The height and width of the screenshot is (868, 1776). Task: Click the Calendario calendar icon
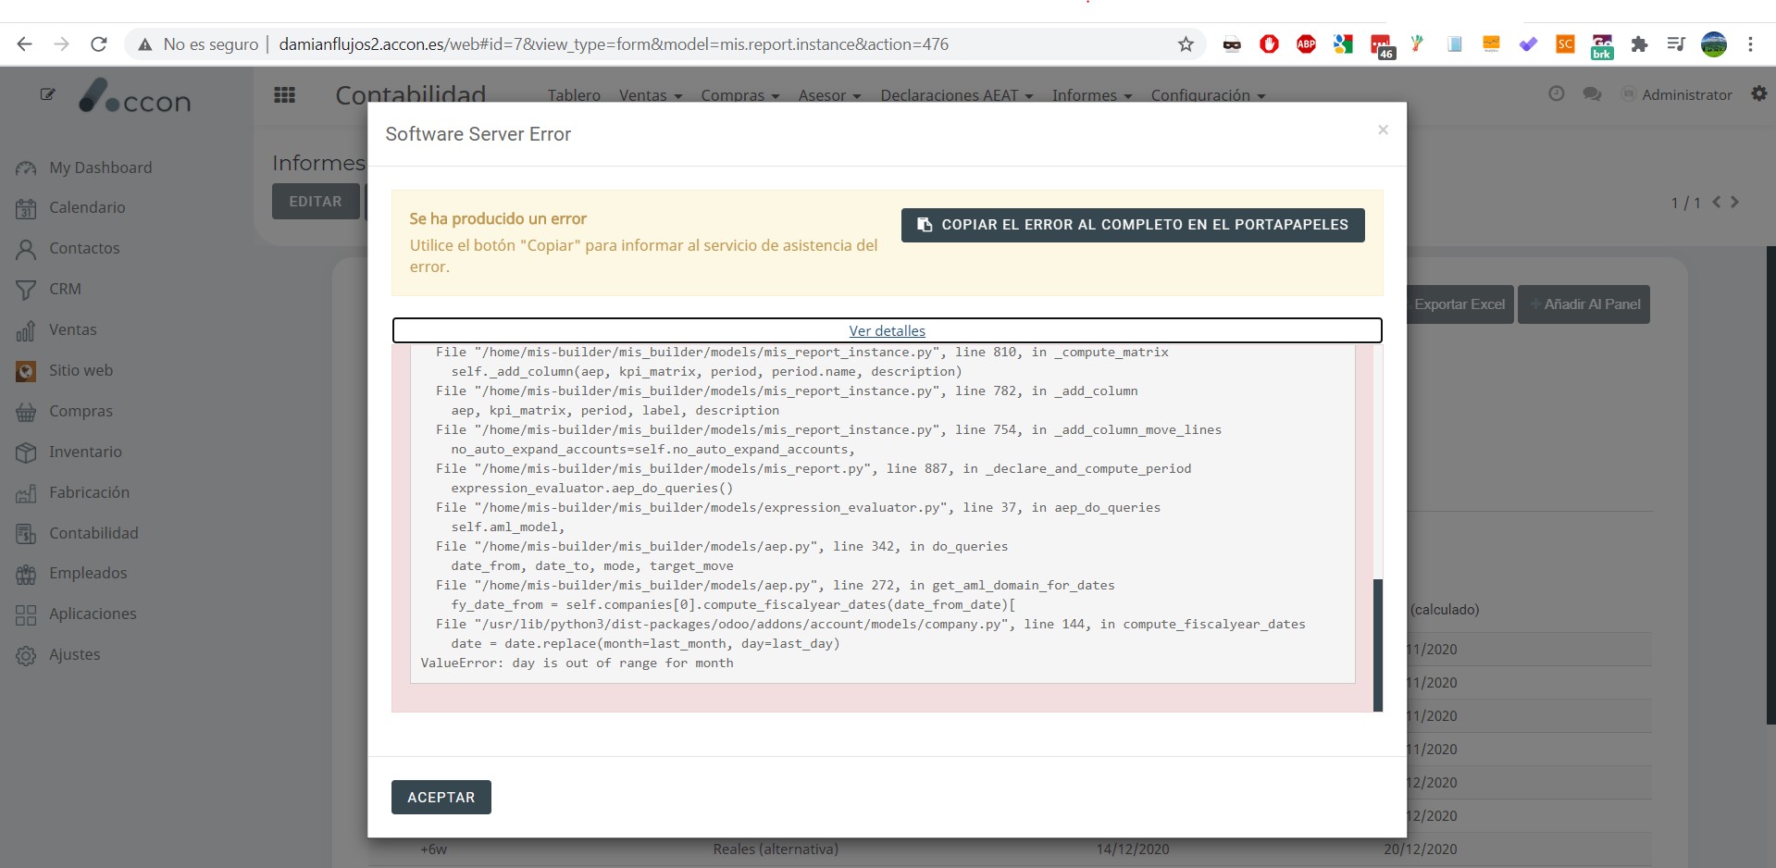tap(26, 208)
